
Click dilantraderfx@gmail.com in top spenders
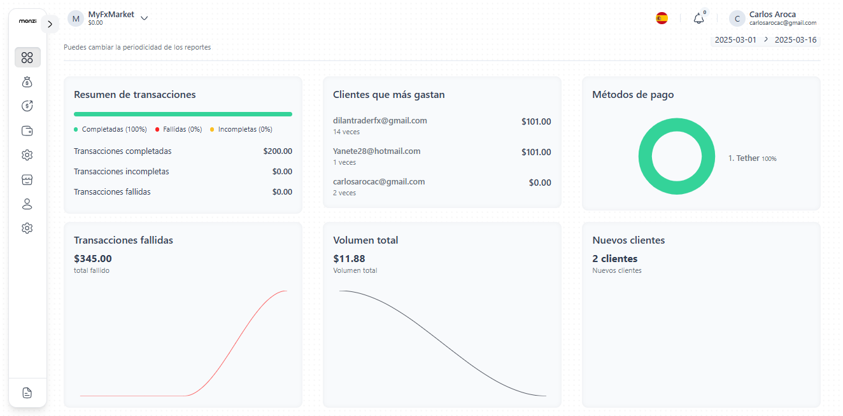point(380,120)
